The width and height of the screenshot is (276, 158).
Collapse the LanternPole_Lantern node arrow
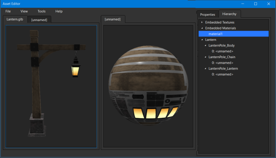(205, 69)
